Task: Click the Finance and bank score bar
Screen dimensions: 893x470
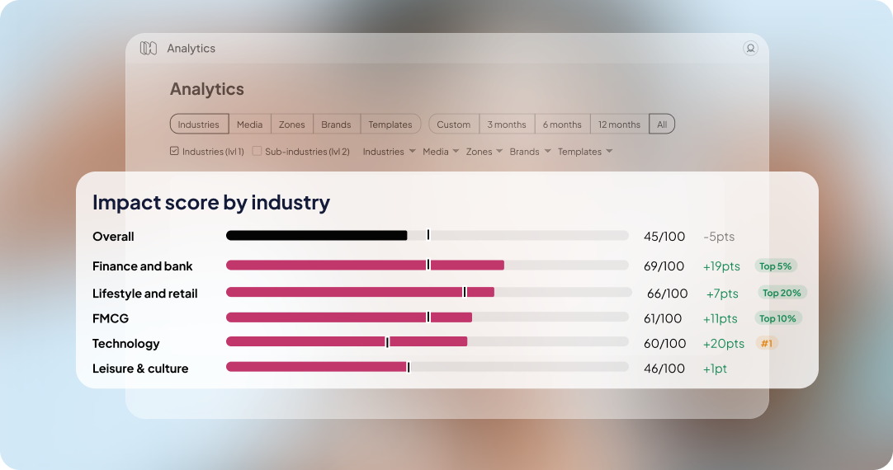Action: [x=365, y=266]
